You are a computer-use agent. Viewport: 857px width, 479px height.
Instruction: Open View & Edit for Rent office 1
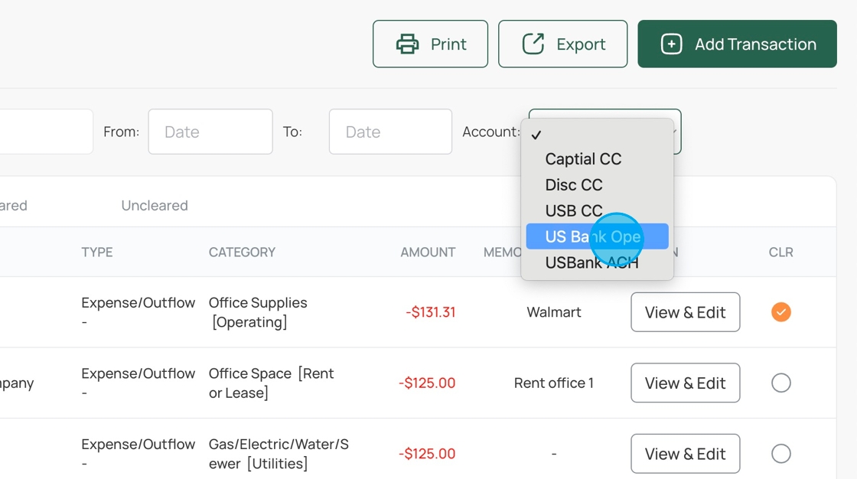(685, 383)
